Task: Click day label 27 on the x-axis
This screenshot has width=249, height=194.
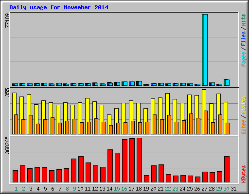Action: (204, 189)
